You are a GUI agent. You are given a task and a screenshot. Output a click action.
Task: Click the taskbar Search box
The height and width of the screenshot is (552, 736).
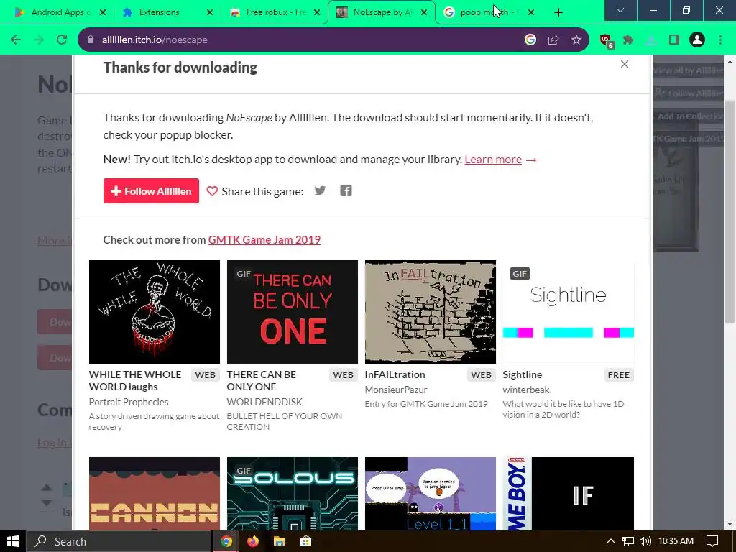click(119, 541)
